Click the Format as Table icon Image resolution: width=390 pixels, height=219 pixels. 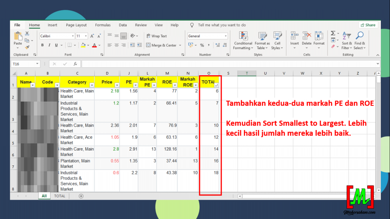coord(262,41)
